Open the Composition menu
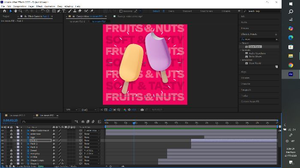The height and width of the screenshot is (168, 300). (x=20, y=6)
